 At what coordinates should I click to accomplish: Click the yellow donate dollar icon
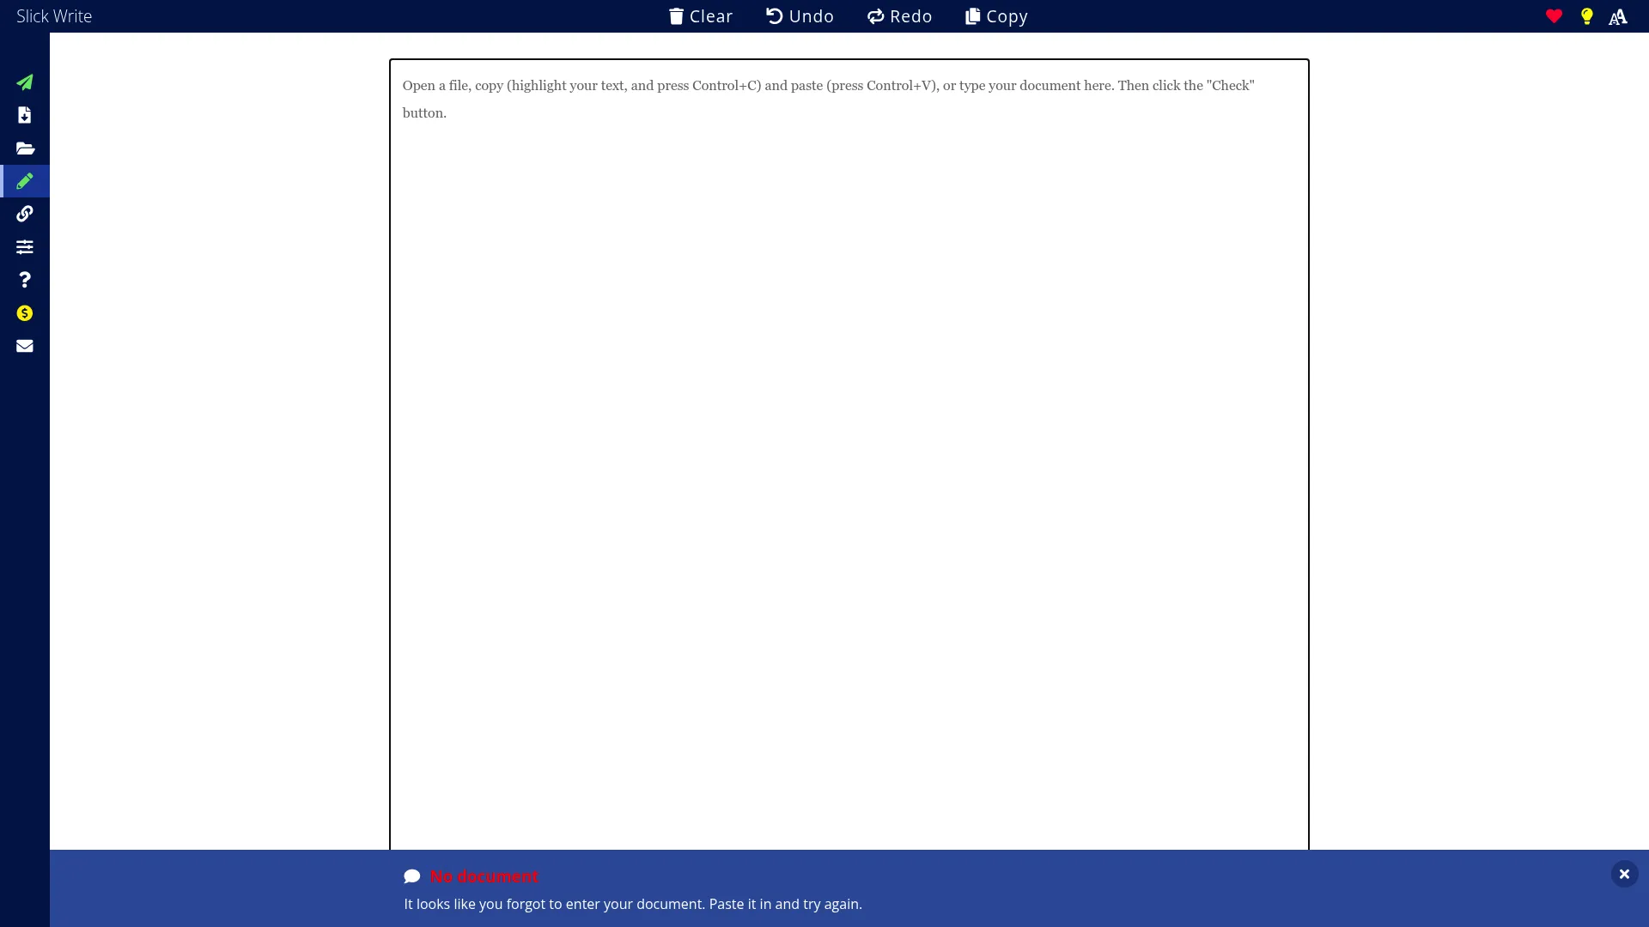[25, 312]
